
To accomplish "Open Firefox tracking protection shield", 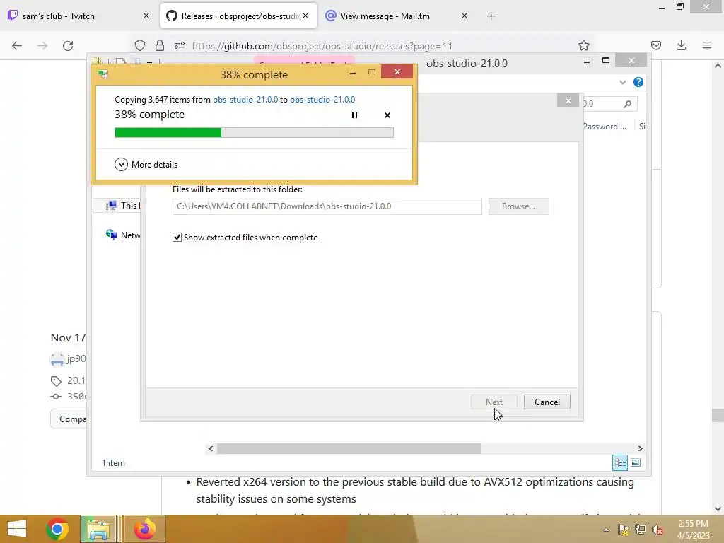I will coord(140,46).
